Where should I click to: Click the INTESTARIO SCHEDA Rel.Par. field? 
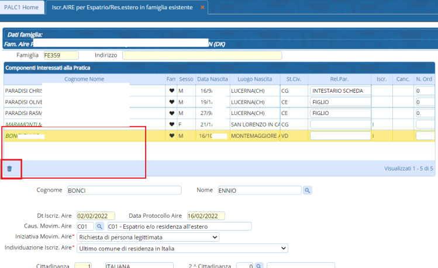pyautogui.click(x=340, y=91)
